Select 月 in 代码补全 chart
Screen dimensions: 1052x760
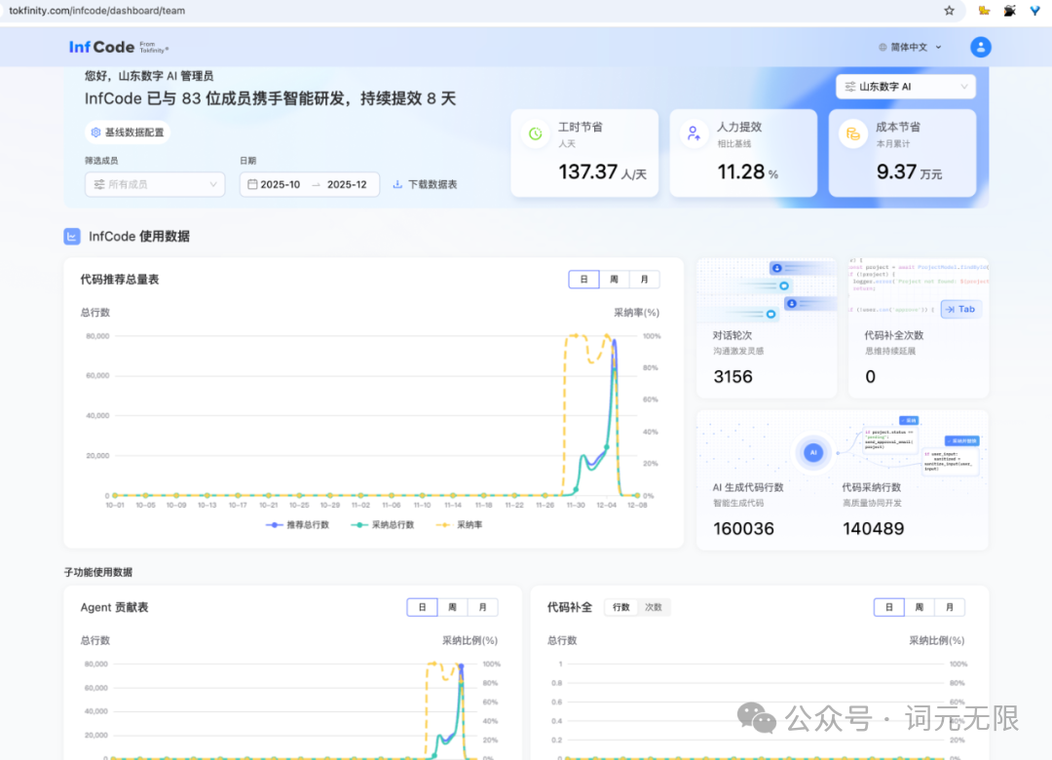950,607
